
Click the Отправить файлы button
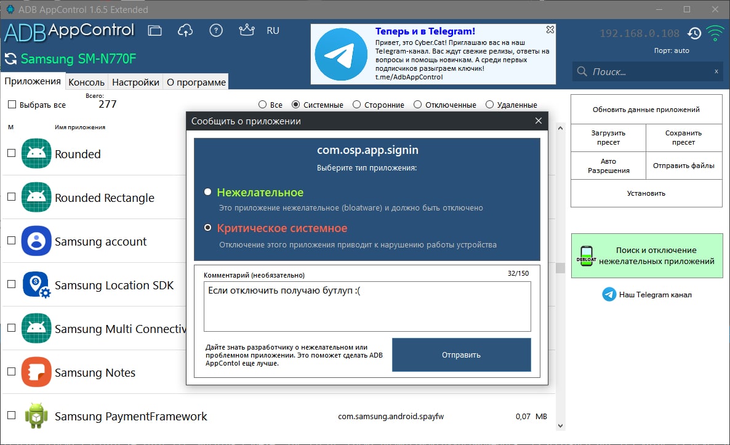[x=683, y=166]
